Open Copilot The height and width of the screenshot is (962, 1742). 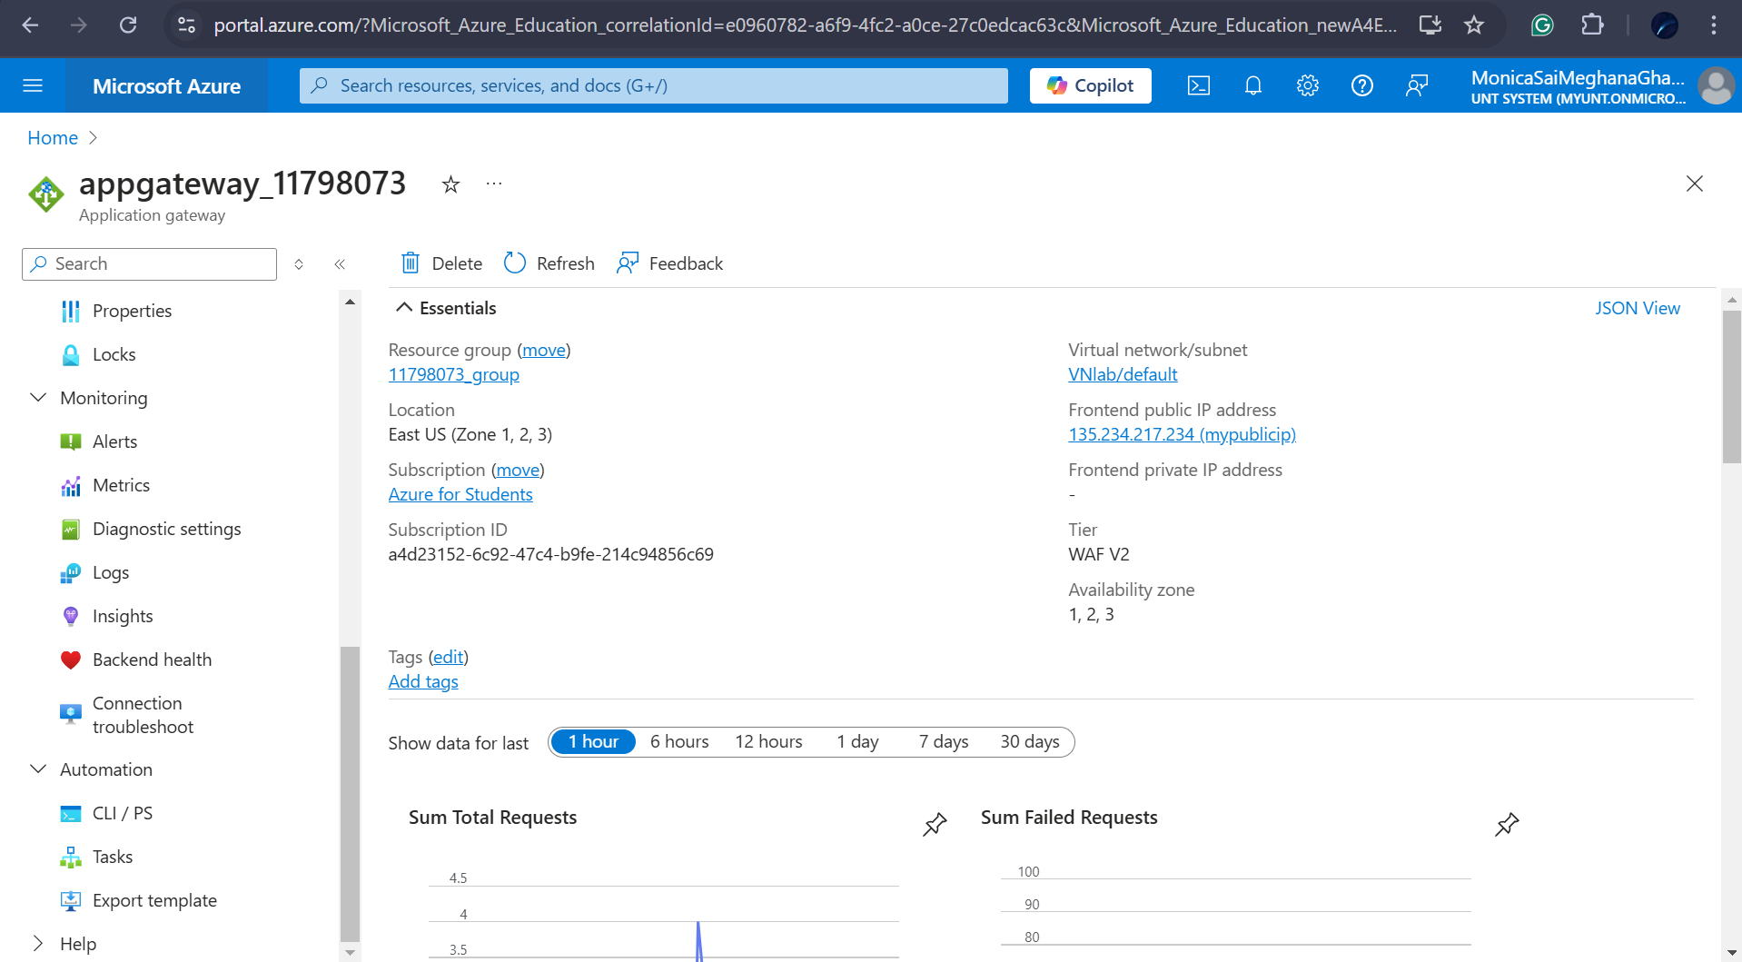click(1090, 85)
